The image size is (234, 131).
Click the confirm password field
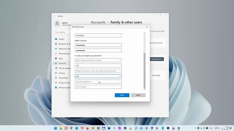coord(98,51)
